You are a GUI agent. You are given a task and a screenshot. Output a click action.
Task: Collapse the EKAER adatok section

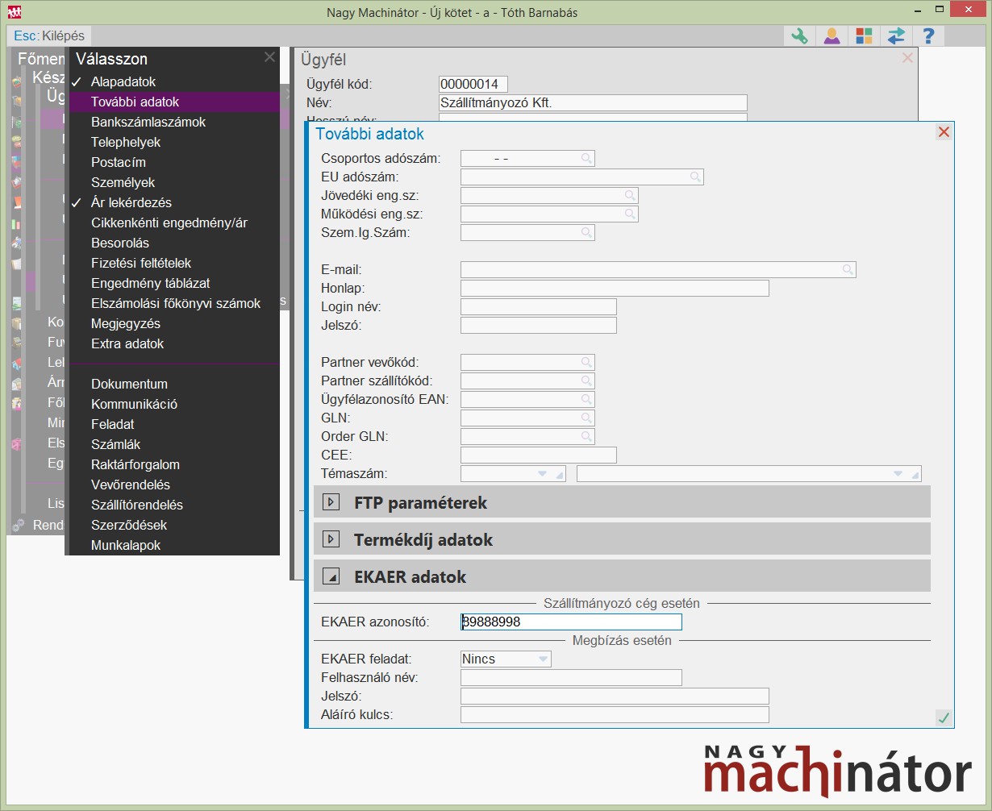click(x=331, y=576)
